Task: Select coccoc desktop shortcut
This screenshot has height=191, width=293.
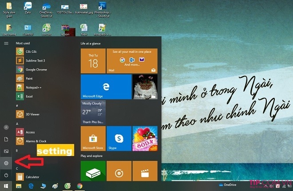Action: [47, 30]
